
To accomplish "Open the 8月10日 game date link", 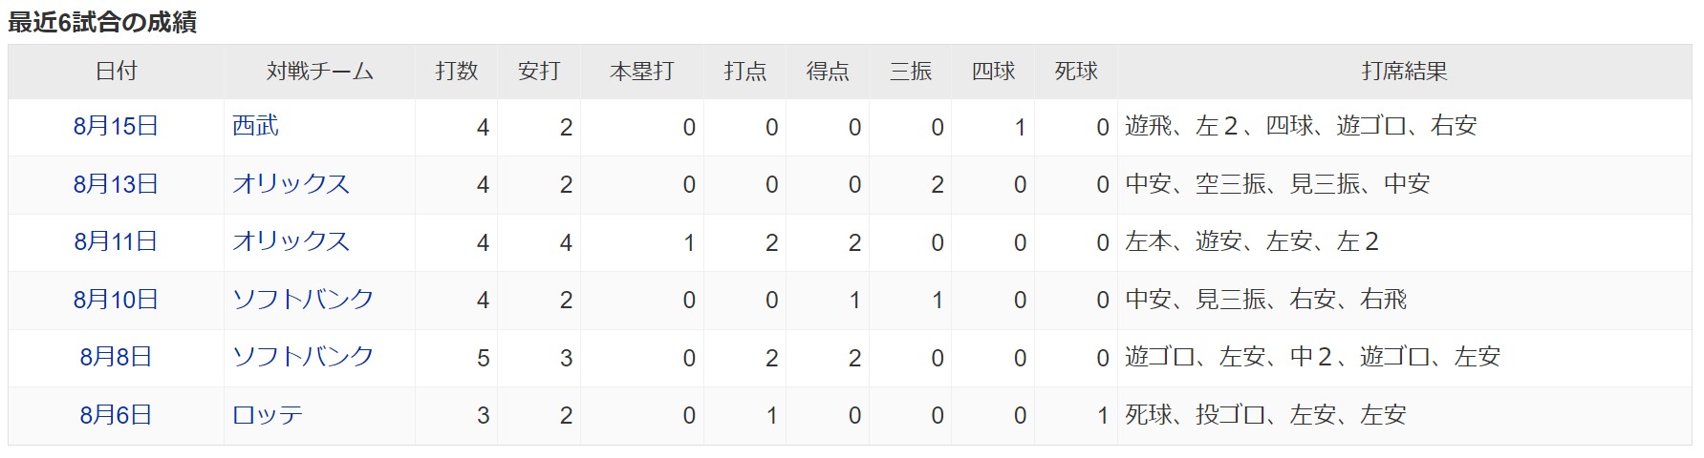I will click(116, 300).
